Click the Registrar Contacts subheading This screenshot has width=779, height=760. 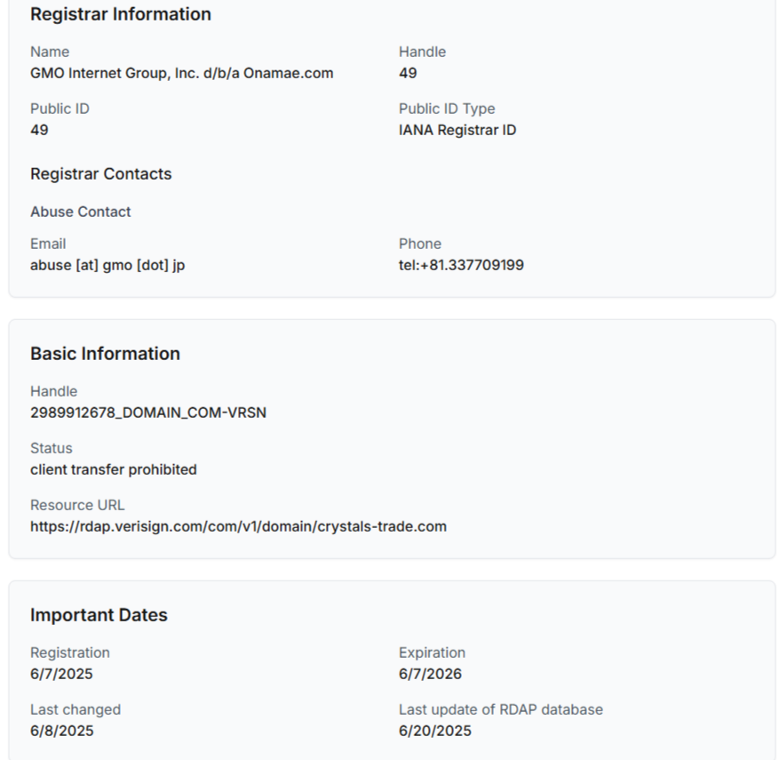(x=101, y=174)
